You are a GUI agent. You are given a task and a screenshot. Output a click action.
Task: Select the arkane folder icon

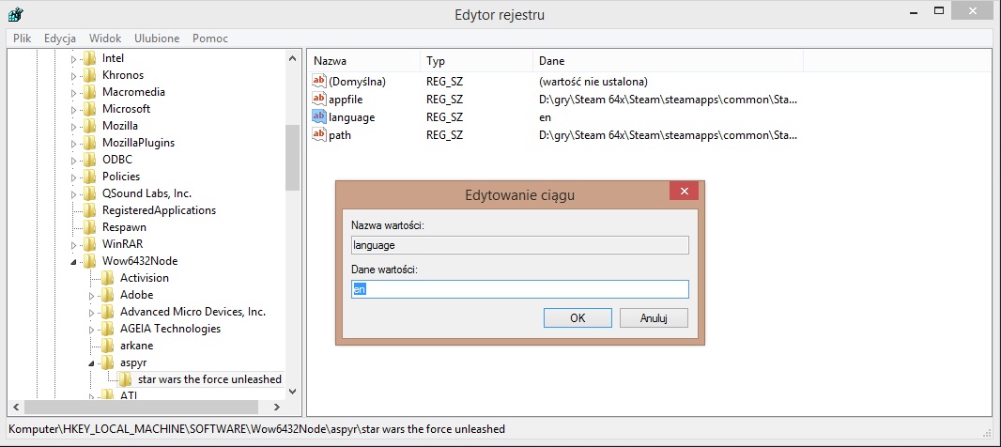tap(108, 346)
